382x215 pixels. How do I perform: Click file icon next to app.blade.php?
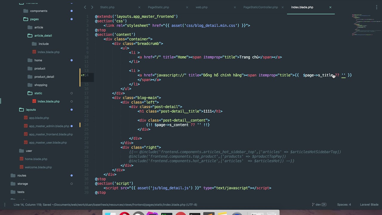click(x=26, y=118)
